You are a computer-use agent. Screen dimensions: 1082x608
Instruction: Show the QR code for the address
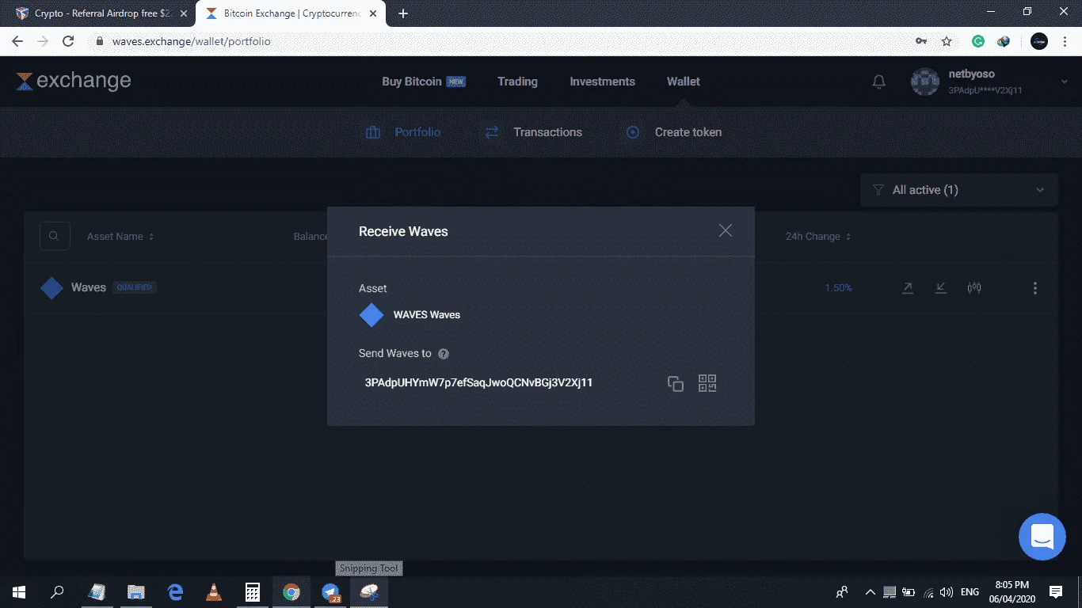(x=707, y=384)
